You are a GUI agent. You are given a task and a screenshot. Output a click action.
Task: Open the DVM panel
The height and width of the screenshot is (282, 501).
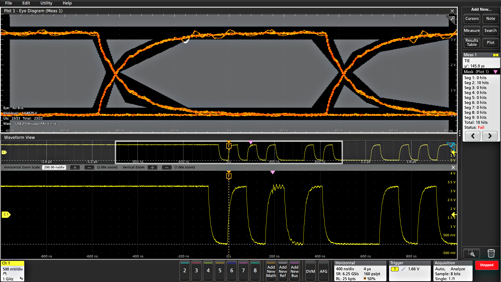tap(310, 271)
